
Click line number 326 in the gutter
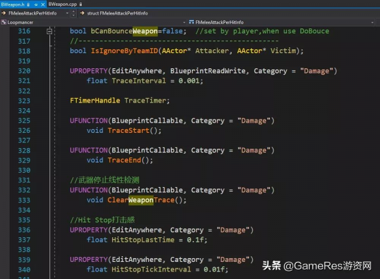click(24, 130)
